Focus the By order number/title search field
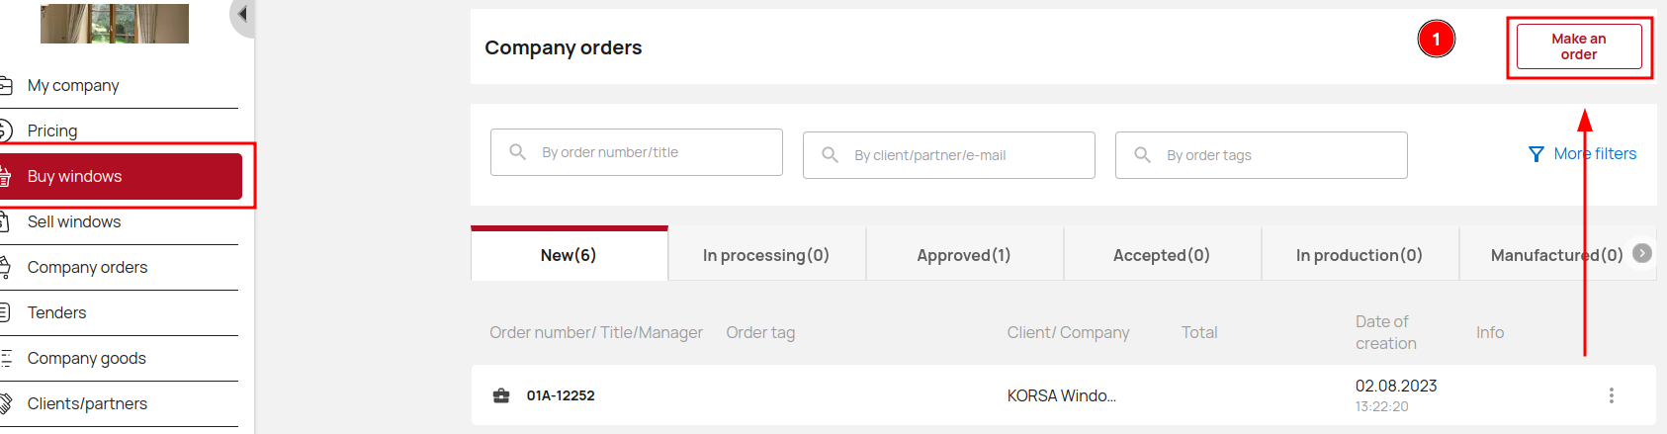 637,152
